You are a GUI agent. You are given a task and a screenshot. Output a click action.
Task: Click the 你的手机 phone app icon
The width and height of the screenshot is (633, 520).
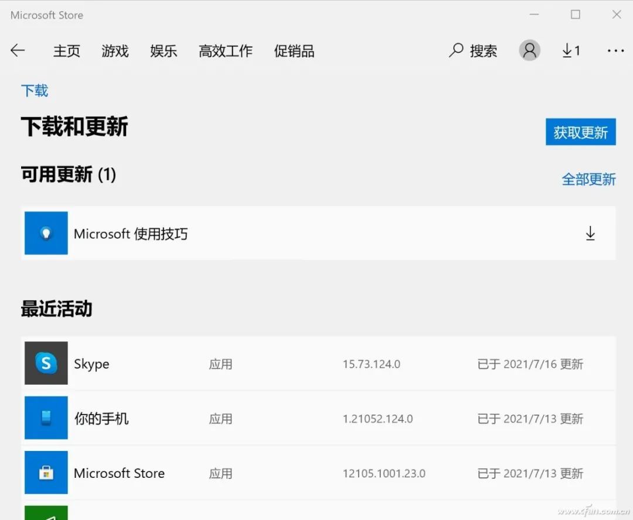pyautogui.click(x=46, y=418)
